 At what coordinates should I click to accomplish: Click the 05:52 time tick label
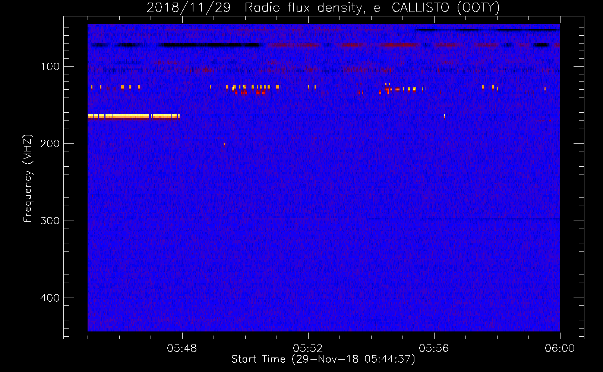click(308, 349)
